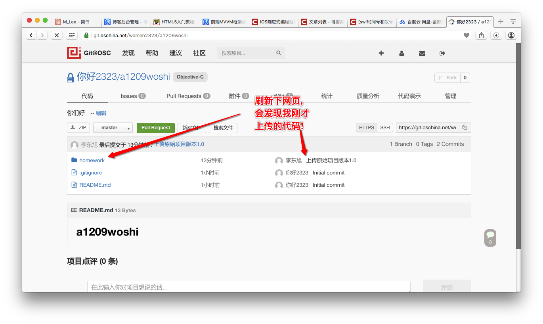Switch to the Issues tab
Viewport: 543px width, 324px height.
pyautogui.click(x=133, y=96)
